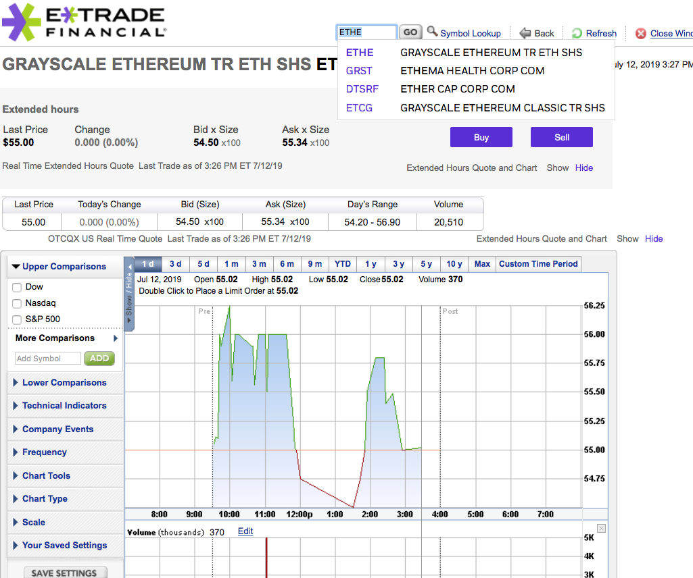
Task: Click the Symbol Lookup magnifier icon
Action: 432,31
